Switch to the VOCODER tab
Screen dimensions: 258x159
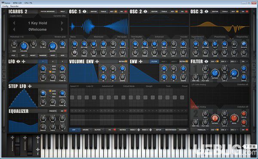[x=183, y=130]
